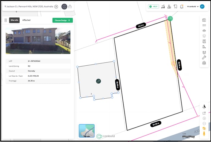The width and height of the screenshot is (211, 142).
Task: Click the bookmark icon in top bar
Action: [x=175, y=6]
